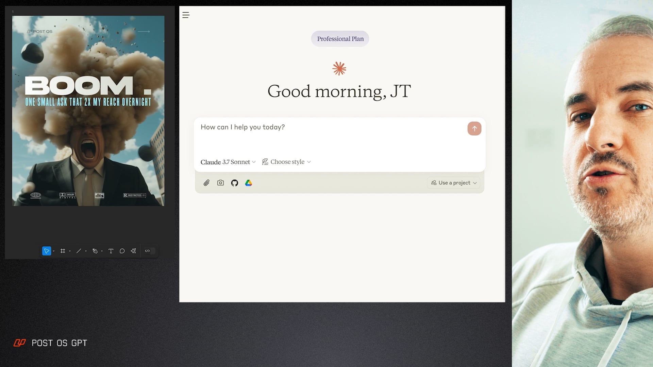Screen dimensions: 653x367
Task: Click the GitHub integration icon
Action: [235, 183]
